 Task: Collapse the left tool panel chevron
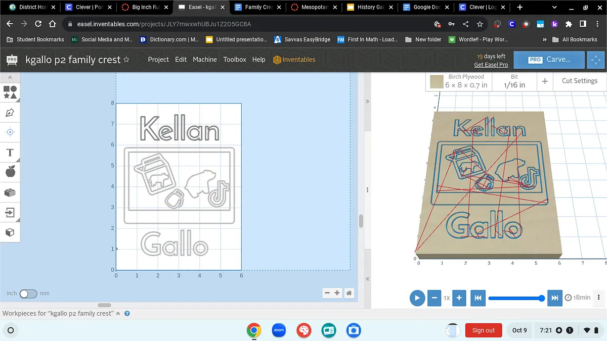click(10, 77)
